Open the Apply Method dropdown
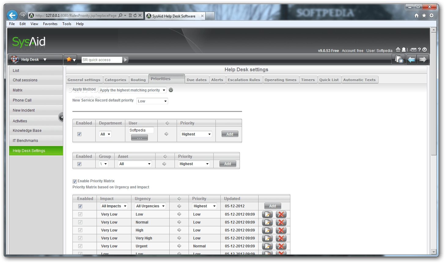 click(132, 90)
